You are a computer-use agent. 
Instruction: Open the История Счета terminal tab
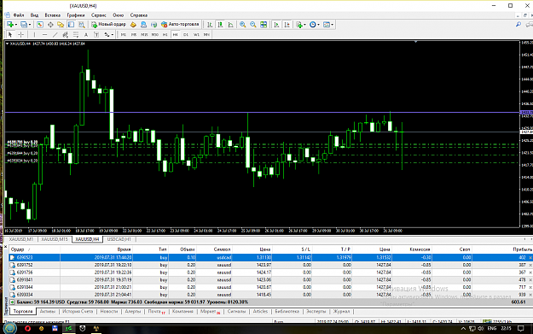(78, 311)
